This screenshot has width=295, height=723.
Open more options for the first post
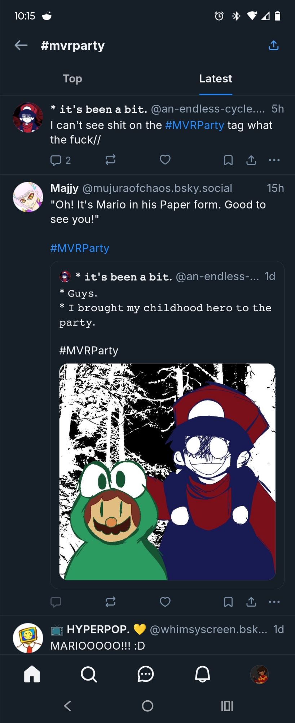274,160
